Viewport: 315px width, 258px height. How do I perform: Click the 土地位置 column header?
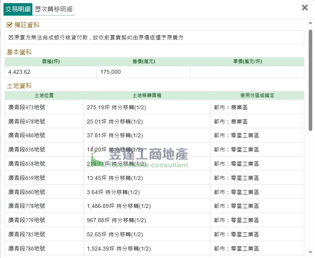point(44,95)
